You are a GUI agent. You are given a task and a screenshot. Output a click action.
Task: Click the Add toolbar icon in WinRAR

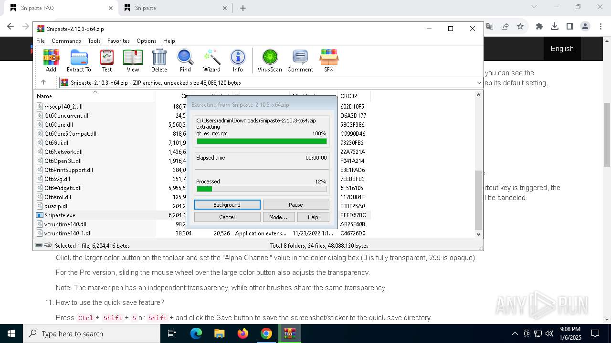[51, 61]
